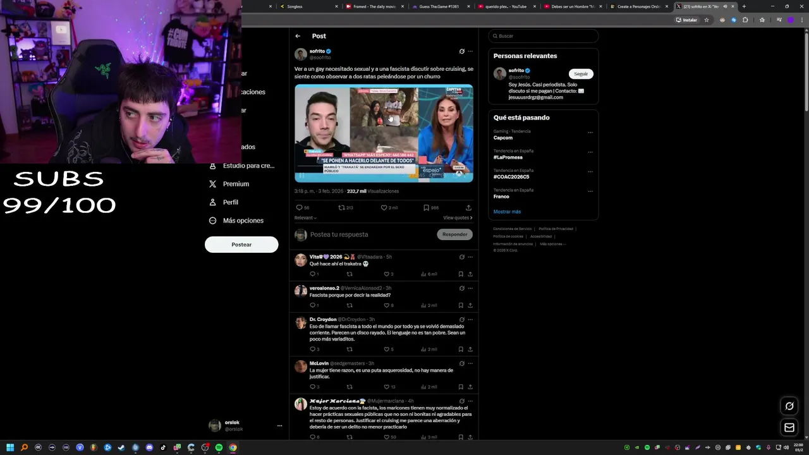Open Estudio para creadores sidebar item

pyautogui.click(x=241, y=166)
